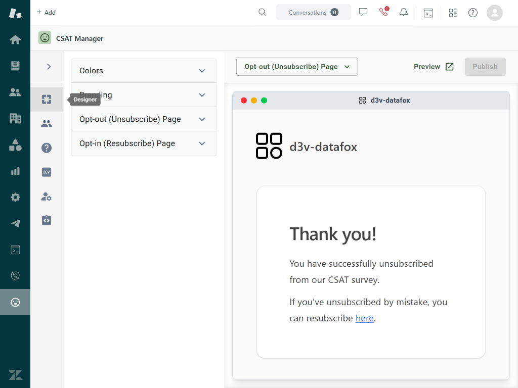Expand the Opt-in (Resubscribe) Page section
This screenshot has width=518, height=388.
(144, 143)
